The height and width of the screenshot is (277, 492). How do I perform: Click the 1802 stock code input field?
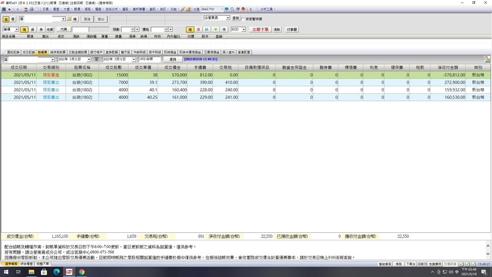coord(149,59)
